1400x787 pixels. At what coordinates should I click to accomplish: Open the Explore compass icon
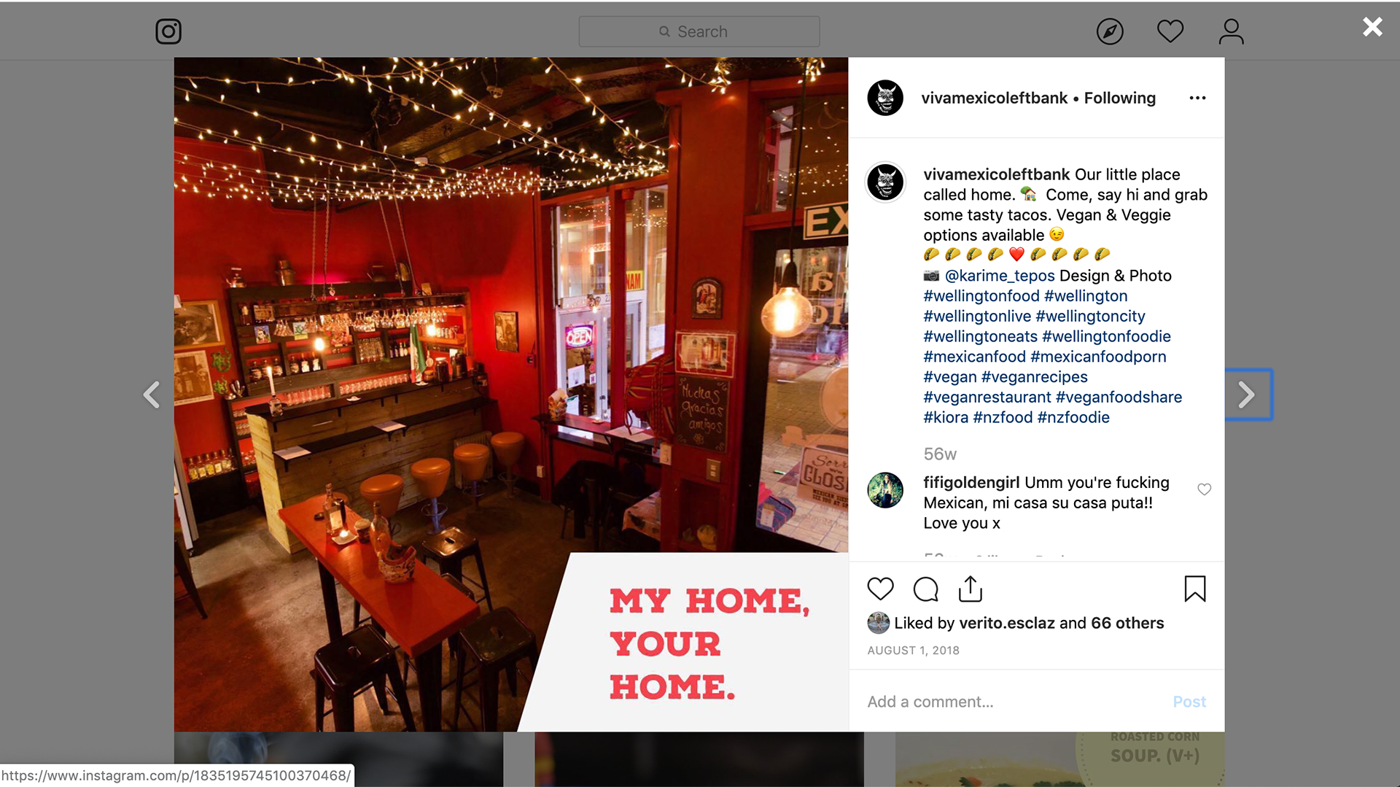click(1110, 31)
